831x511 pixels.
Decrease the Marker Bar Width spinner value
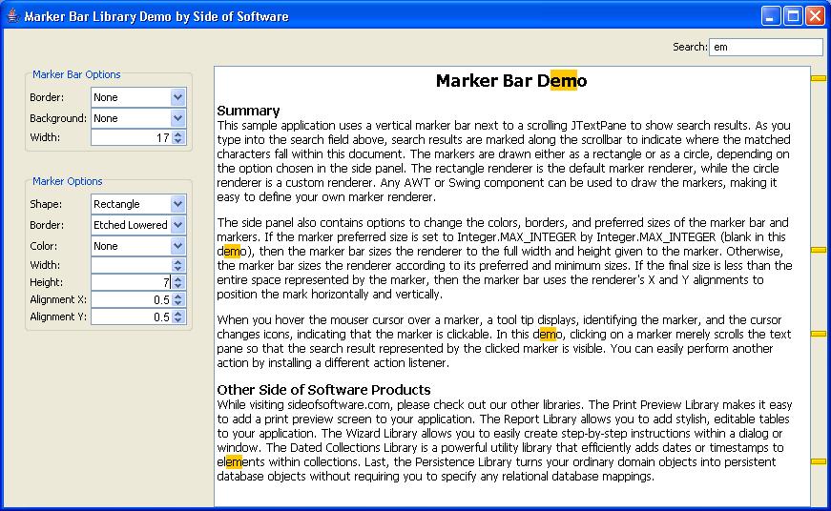coord(178,141)
